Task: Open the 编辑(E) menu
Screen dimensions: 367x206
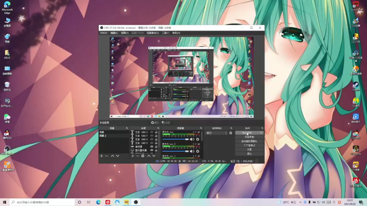Action: 114,33
